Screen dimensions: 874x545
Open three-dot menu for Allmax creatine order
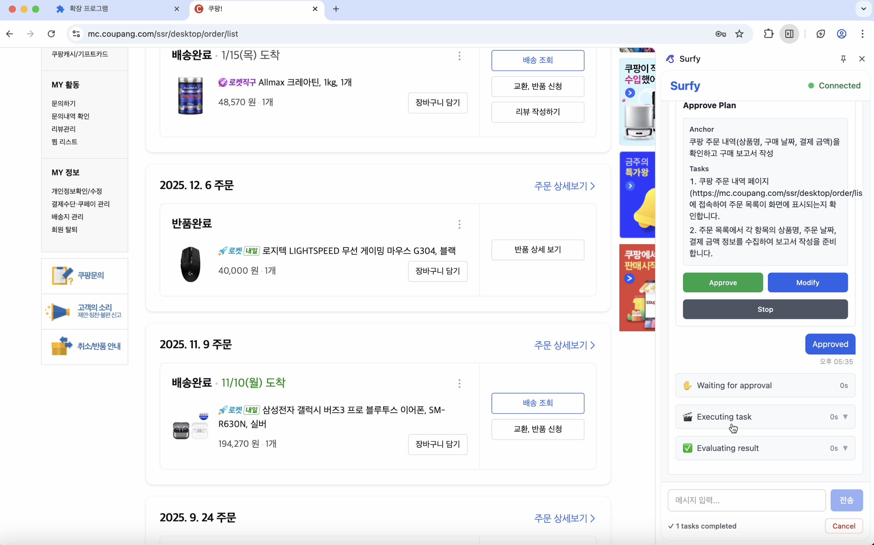tap(459, 56)
